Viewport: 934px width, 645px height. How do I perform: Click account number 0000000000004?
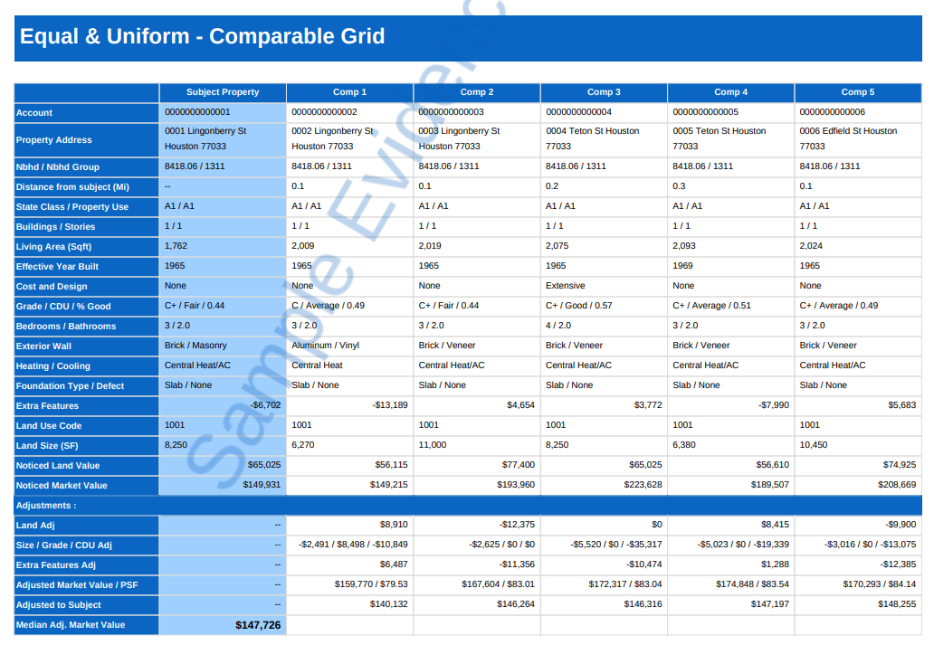tap(578, 112)
